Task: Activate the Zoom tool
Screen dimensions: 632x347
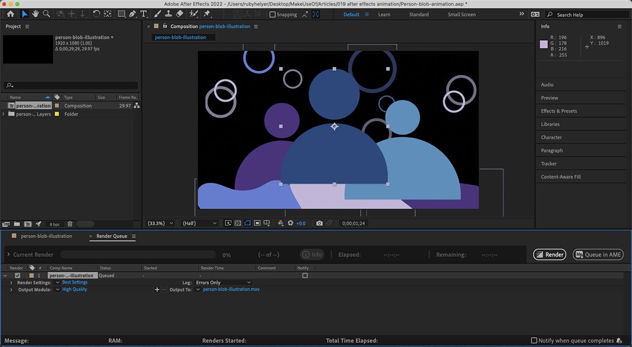Action: [x=46, y=15]
